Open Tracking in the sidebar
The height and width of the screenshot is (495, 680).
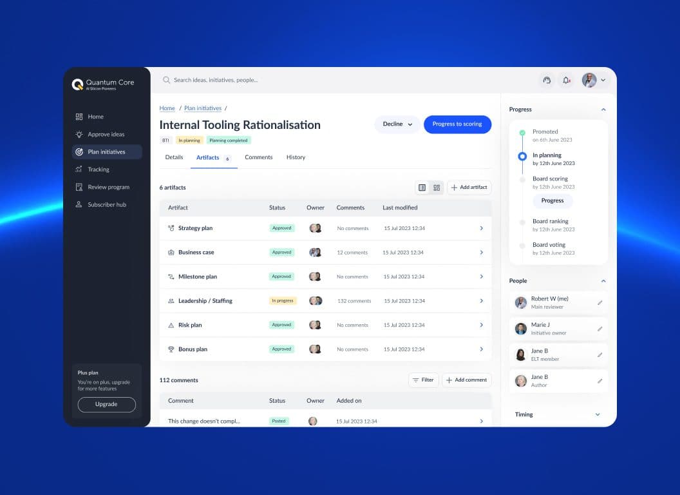pyautogui.click(x=99, y=170)
